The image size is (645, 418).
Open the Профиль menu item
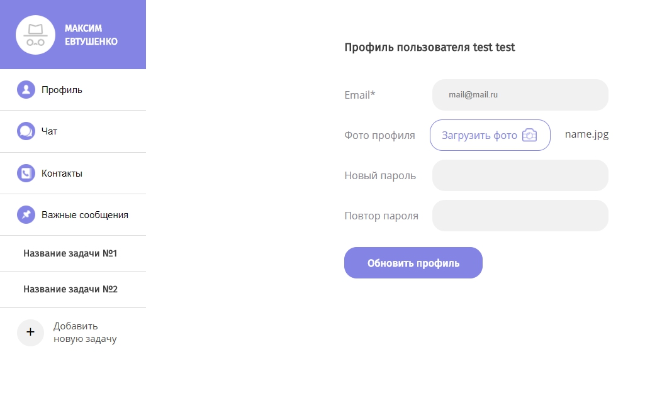click(x=62, y=90)
